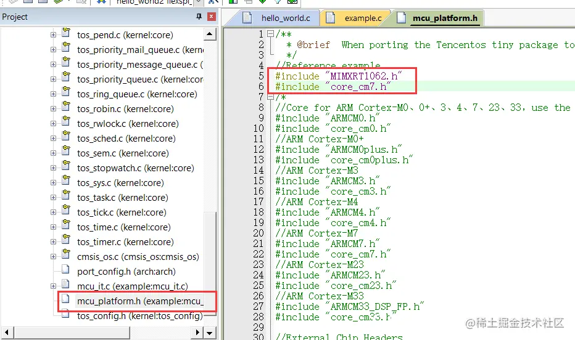Select tos_priority_queue.c row text
The image size is (575, 340).
(140, 79)
